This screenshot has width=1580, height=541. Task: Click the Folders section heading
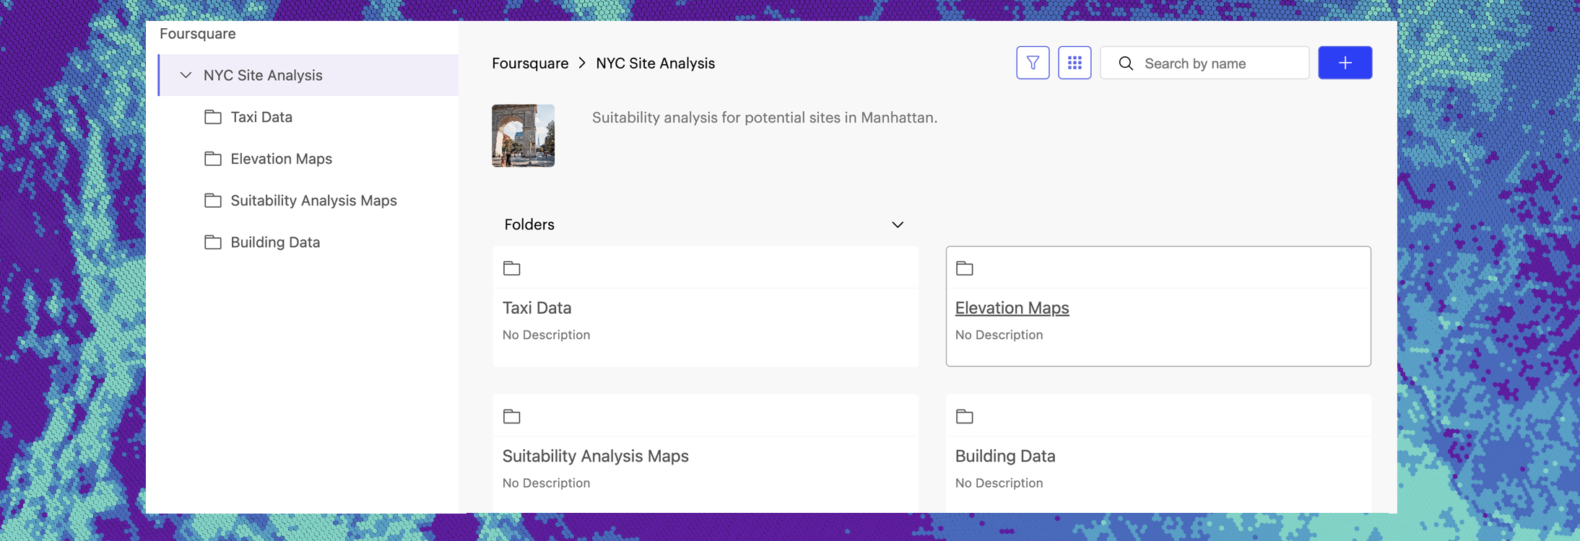click(529, 224)
